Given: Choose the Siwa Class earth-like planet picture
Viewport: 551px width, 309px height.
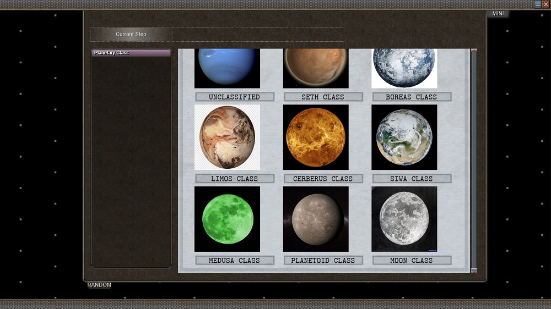Looking at the screenshot, I should [404, 137].
